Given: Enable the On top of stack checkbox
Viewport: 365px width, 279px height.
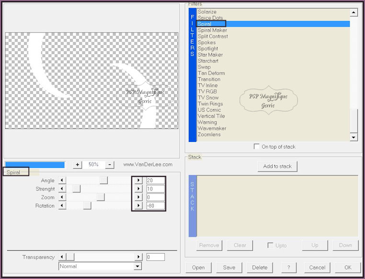Looking at the screenshot, I should click(257, 147).
